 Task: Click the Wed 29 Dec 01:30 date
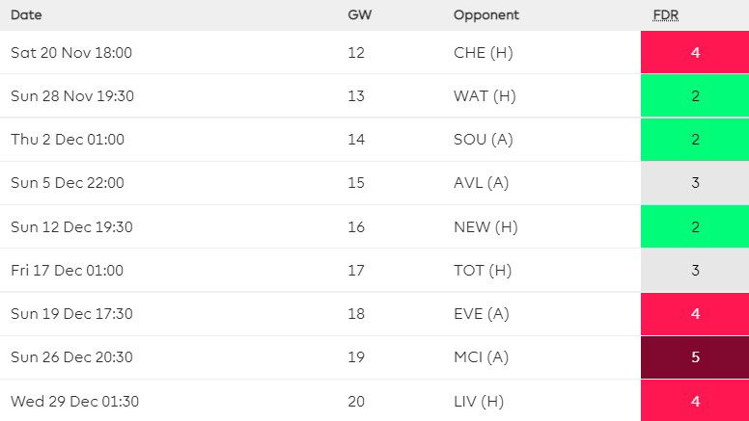pyautogui.click(x=74, y=402)
